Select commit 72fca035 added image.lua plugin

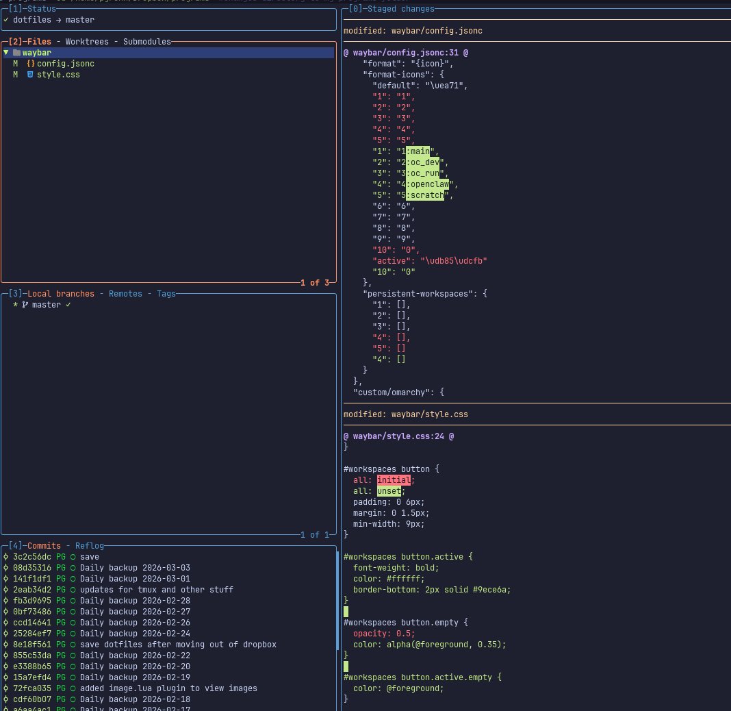pos(168,688)
